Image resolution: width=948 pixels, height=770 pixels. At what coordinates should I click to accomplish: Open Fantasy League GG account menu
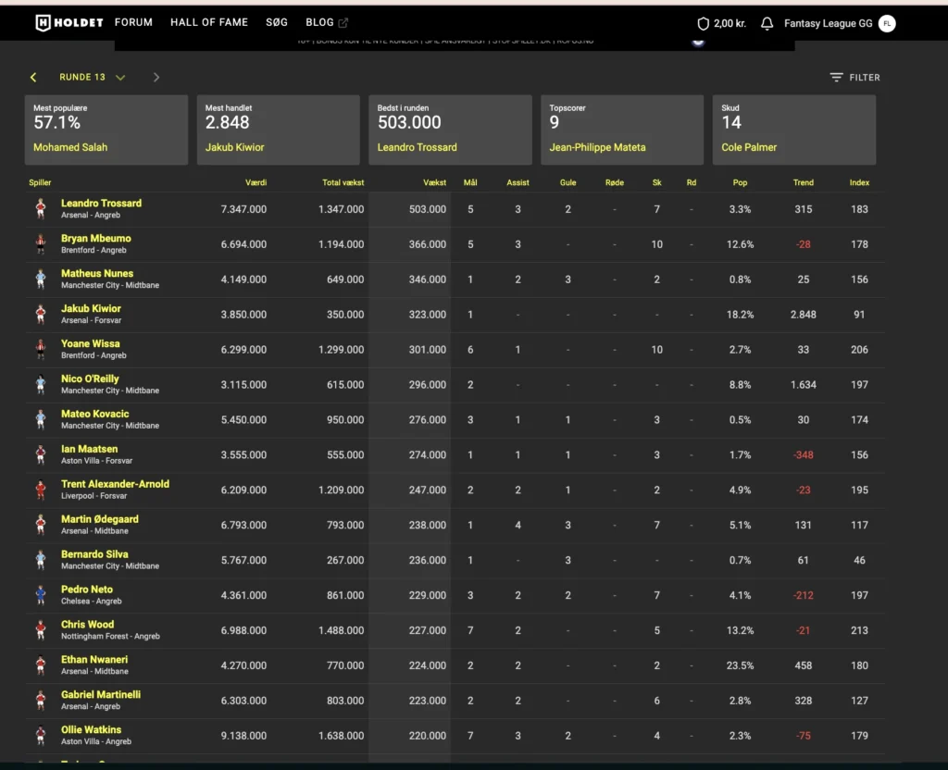click(x=829, y=23)
